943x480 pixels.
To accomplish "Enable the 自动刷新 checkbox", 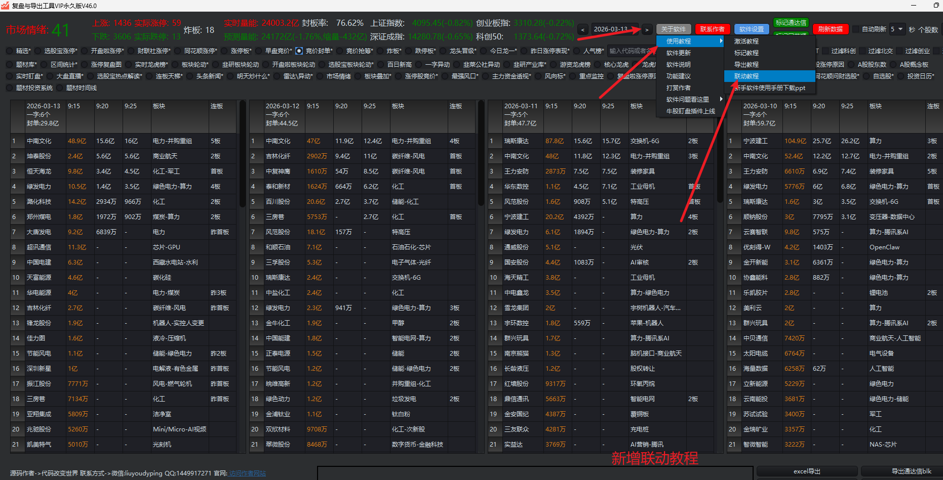I will [856, 29].
